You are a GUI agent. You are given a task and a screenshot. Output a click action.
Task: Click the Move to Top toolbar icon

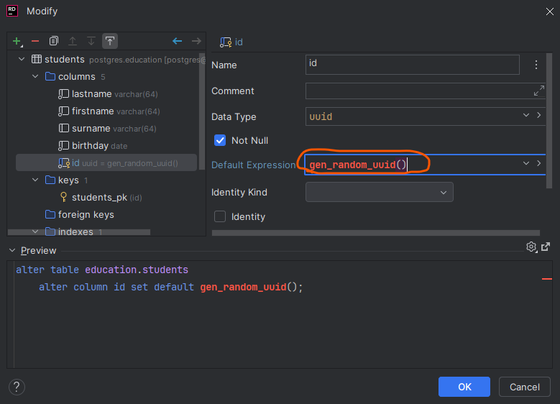(x=110, y=41)
